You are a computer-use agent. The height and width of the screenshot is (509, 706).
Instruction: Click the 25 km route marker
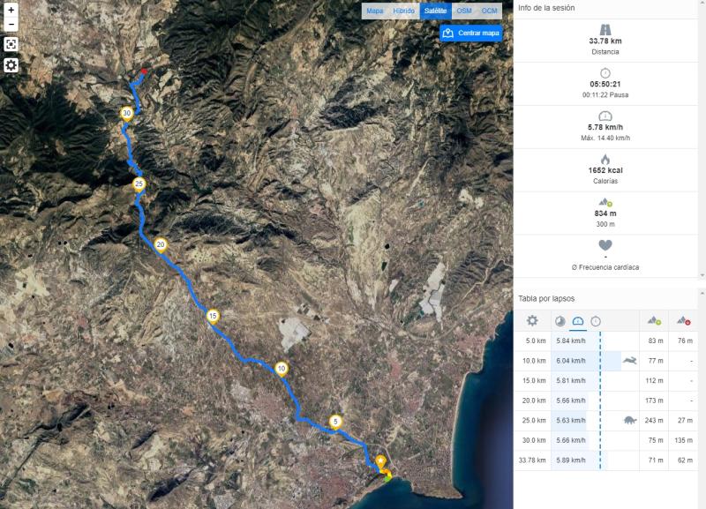139,183
